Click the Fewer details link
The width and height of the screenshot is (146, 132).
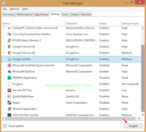coord(16,126)
